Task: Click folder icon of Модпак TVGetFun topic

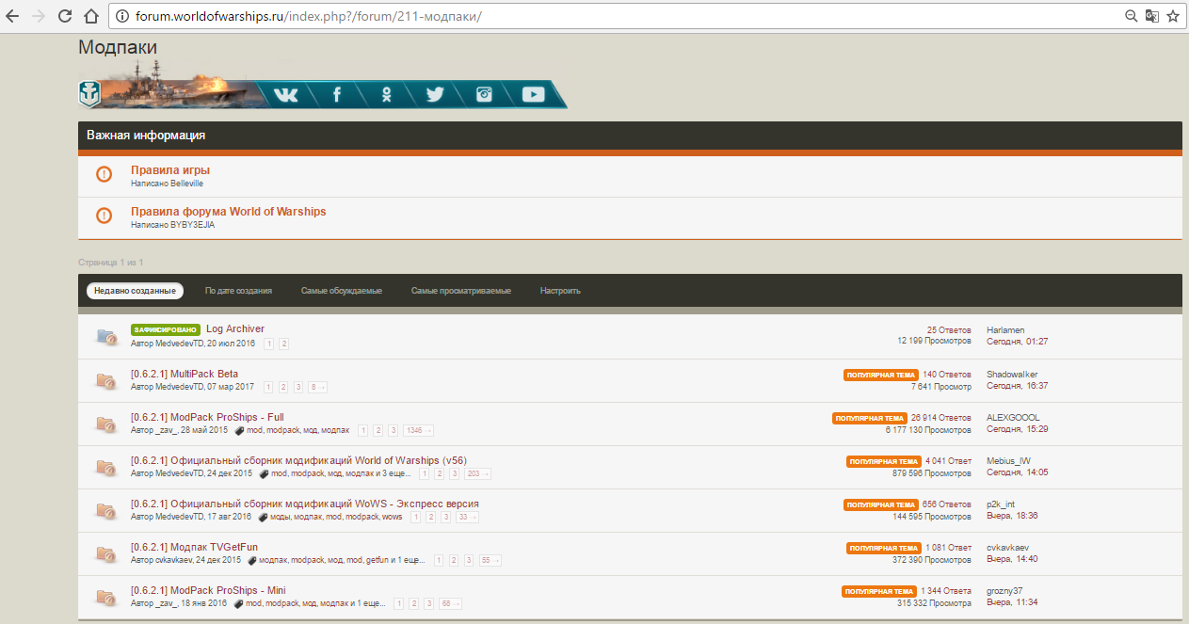Action: click(105, 553)
